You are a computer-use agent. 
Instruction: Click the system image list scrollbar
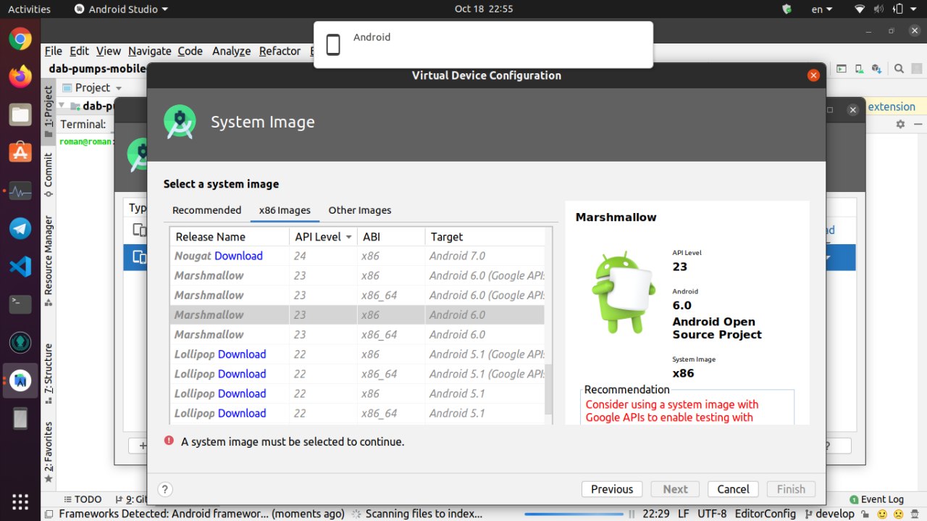(548, 388)
